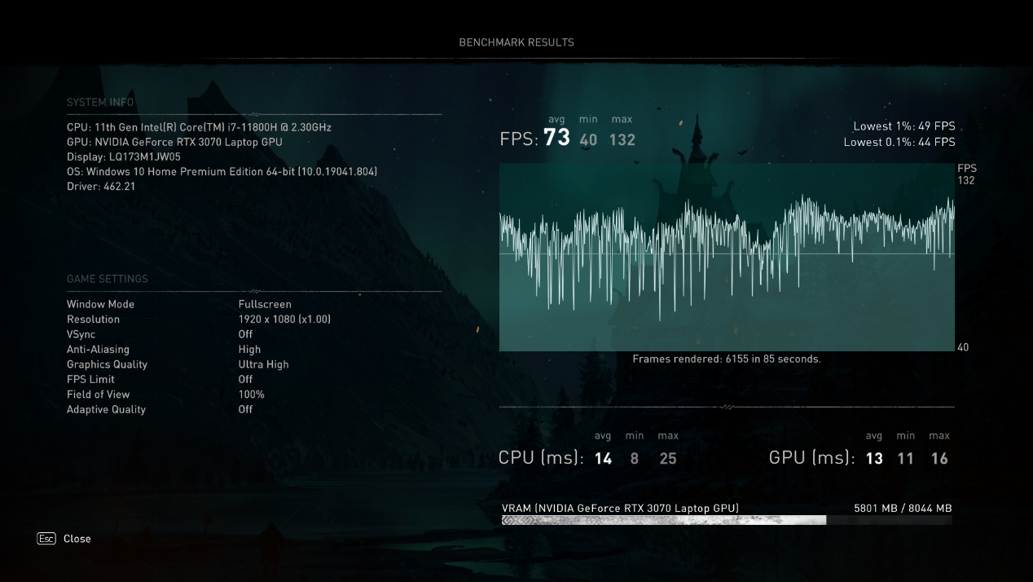This screenshot has height=582, width=1033.
Task: Click the Field of View label
Action: [98, 395]
